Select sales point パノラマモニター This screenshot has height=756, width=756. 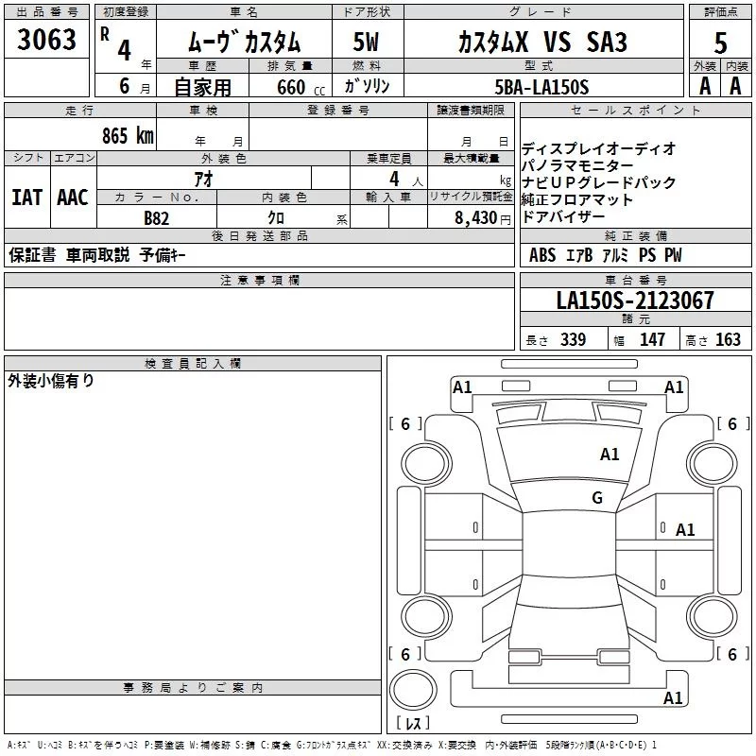point(577,166)
